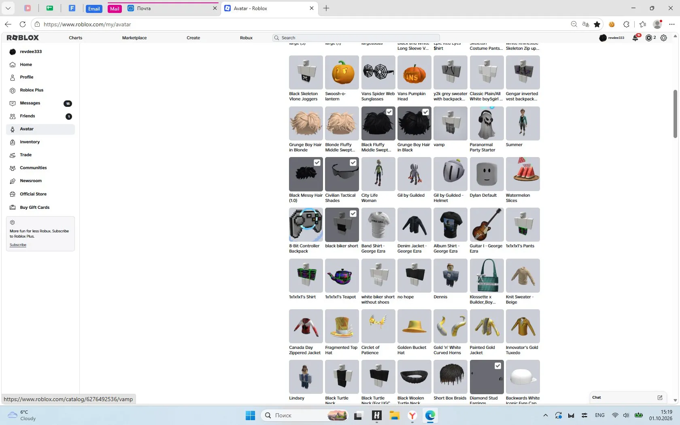
Task: Add this page to browser favorites
Action: (x=597, y=24)
